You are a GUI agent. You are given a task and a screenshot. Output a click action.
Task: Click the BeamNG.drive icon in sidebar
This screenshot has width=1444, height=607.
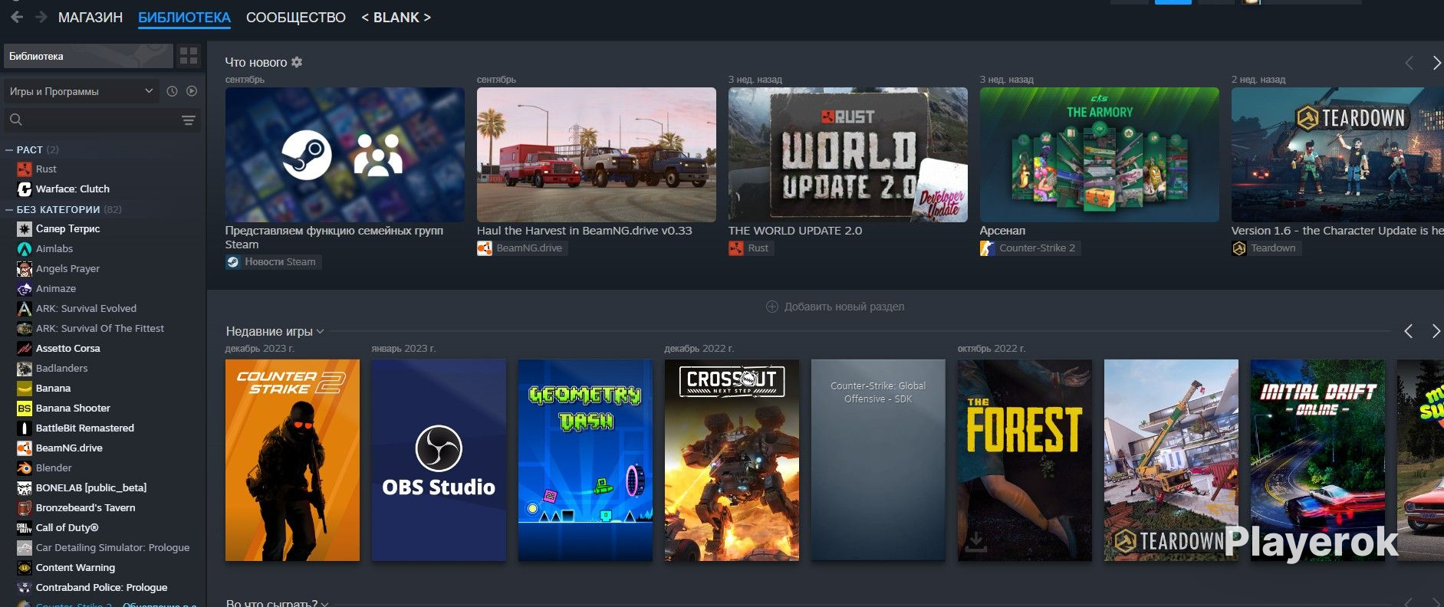pos(25,448)
